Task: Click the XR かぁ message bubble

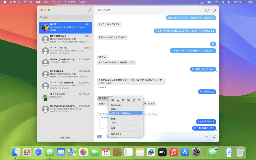Action: pyautogui.click(x=102, y=57)
